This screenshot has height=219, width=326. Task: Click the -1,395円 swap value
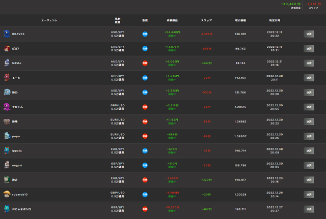[x=206, y=34]
